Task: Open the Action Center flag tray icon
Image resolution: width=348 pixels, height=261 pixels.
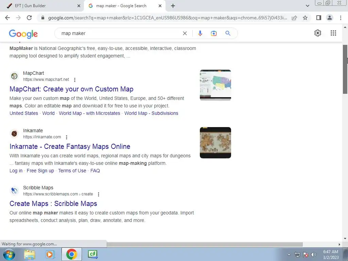Action: point(306,255)
